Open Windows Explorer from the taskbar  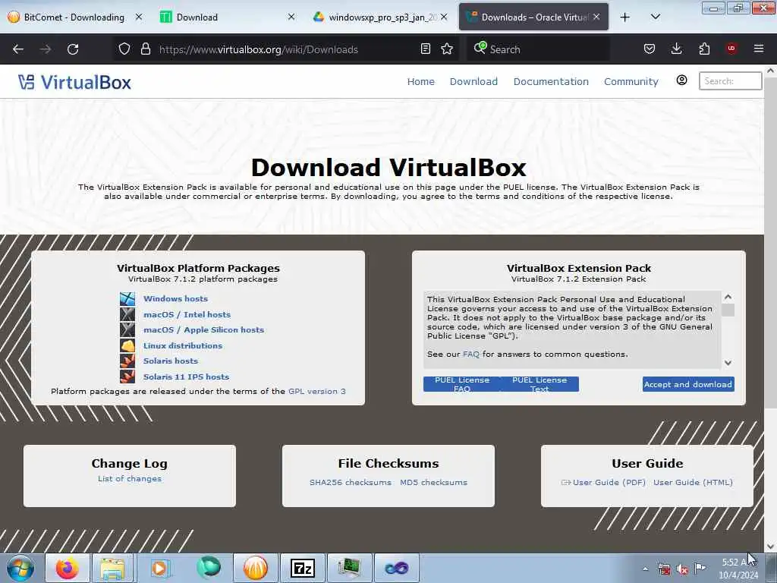pyautogui.click(x=113, y=568)
